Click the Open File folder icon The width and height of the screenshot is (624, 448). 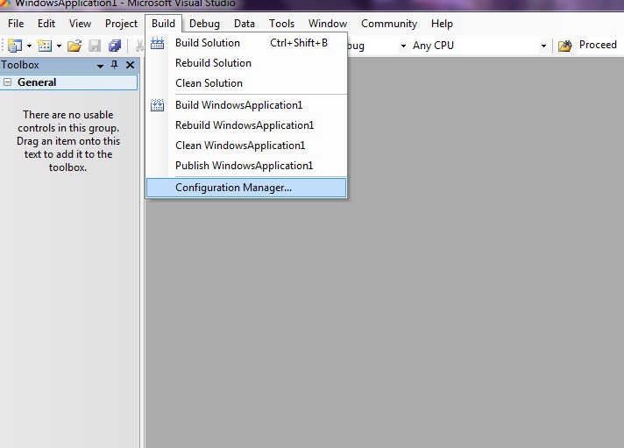coord(74,46)
